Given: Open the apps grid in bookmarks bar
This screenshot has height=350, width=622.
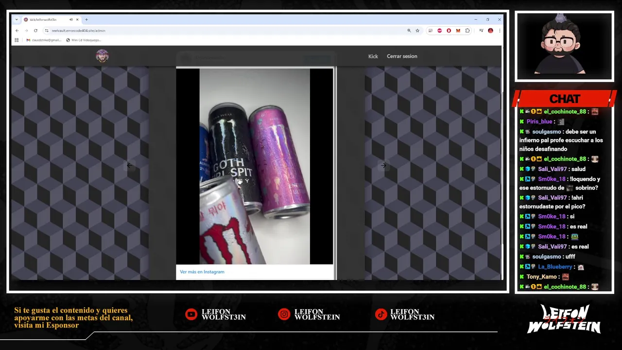Looking at the screenshot, I should click(17, 40).
